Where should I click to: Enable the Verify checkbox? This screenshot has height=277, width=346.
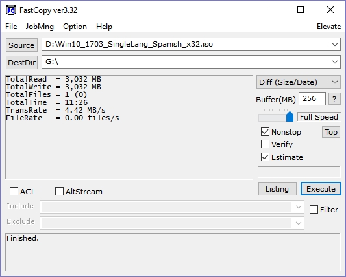[265, 144]
